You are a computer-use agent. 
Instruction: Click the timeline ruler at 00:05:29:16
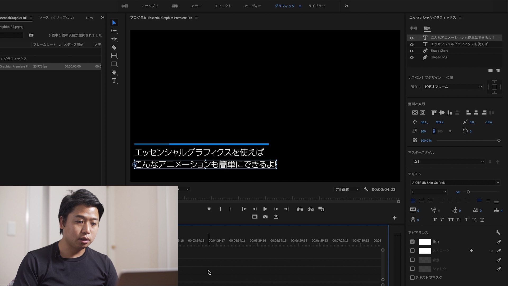point(258,241)
